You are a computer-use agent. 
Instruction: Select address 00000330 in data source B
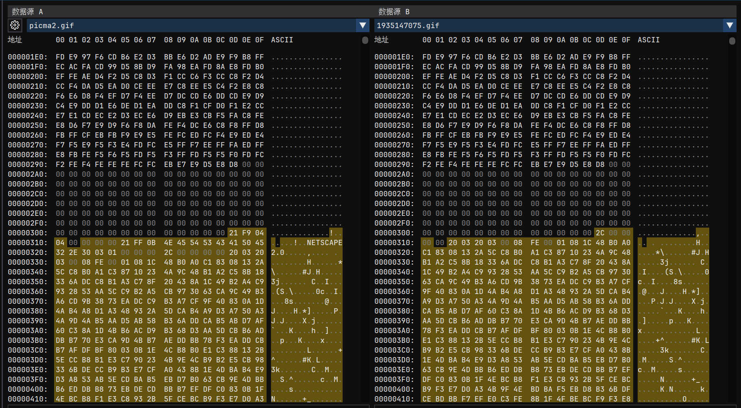[x=394, y=262]
